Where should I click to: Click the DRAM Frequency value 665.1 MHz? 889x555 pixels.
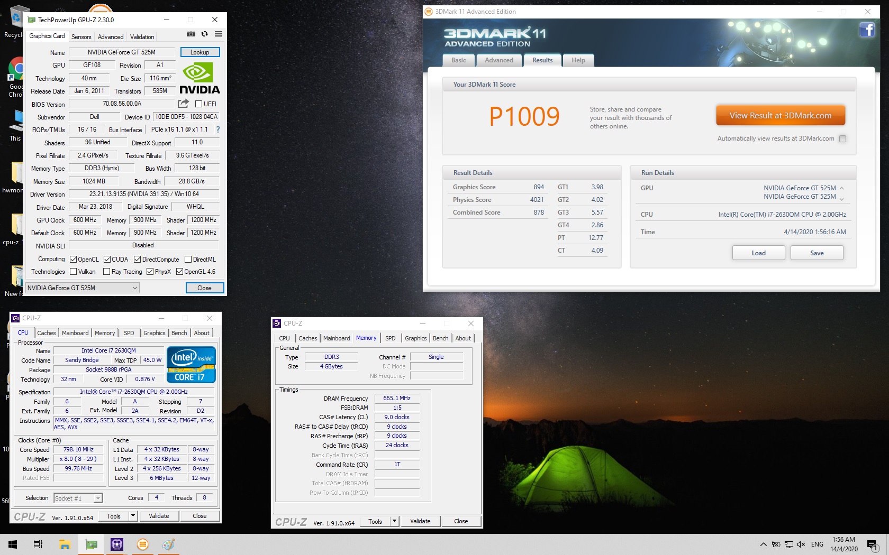tap(397, 399)
